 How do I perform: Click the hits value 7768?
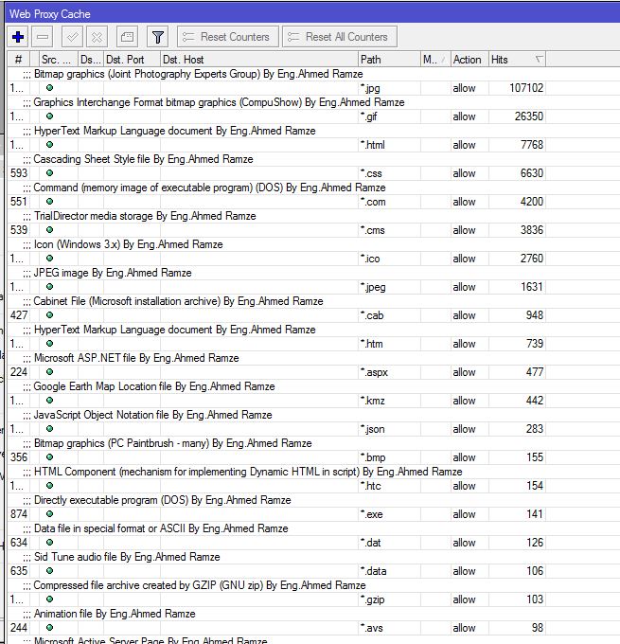[532, 145]
